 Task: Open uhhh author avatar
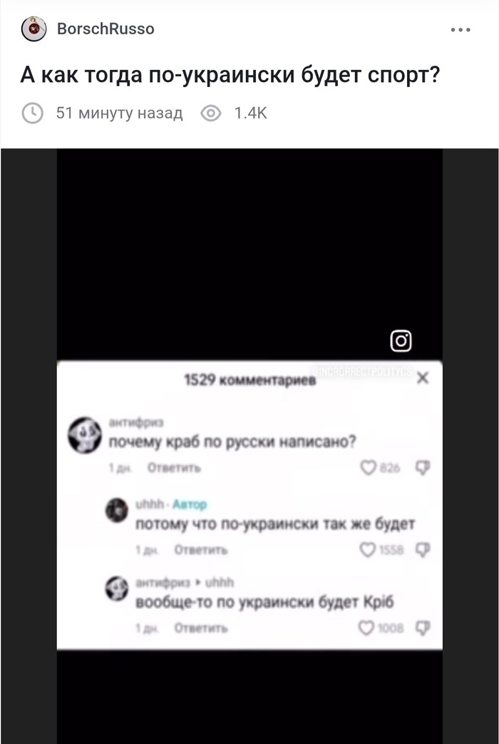pyautogui.click(x=117, y=511)
